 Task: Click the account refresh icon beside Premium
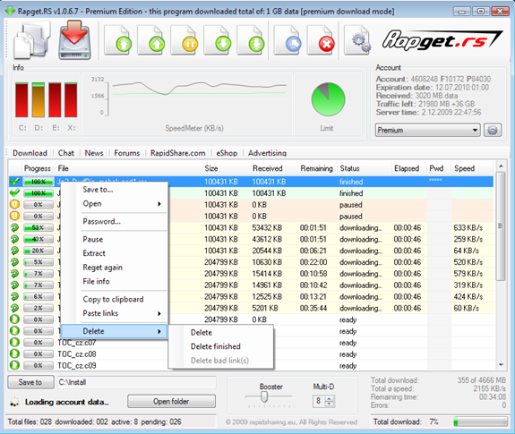pyautogui.click(x=493, y=131)
